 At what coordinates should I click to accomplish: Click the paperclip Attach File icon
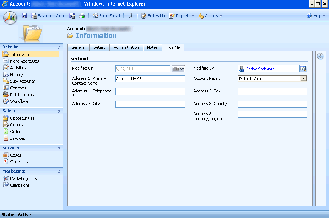coord(131,16)
